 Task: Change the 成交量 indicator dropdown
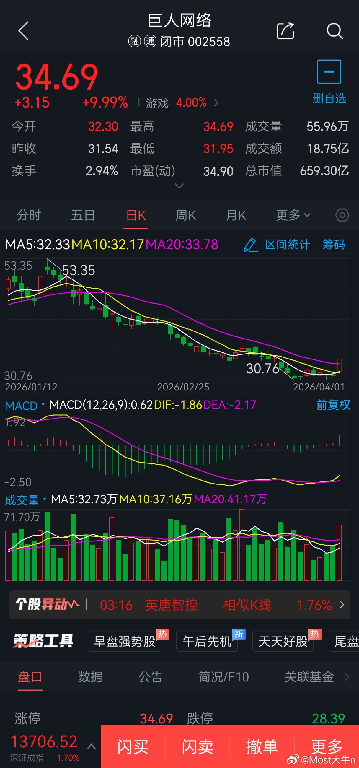tap(26, 500)
